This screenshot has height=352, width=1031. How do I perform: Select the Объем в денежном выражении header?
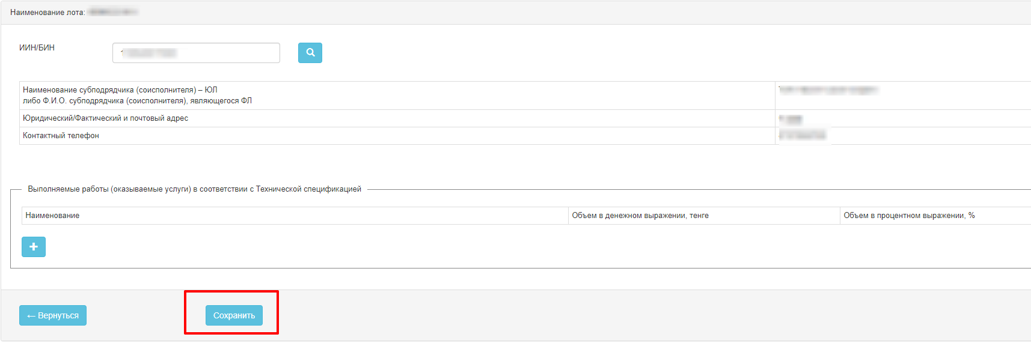pos(640,216)
